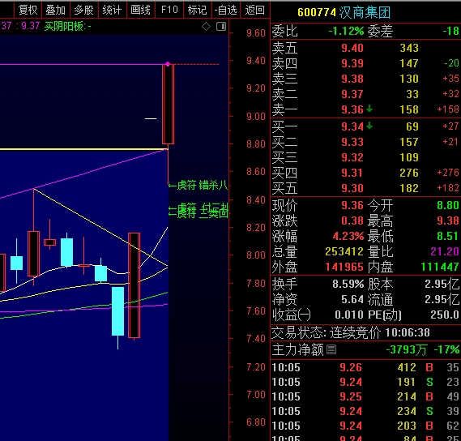The width and height of the screenshot is (461, 441).
Task: Click green down arrow beside 买一 price
Action: [x=369, y=126]
